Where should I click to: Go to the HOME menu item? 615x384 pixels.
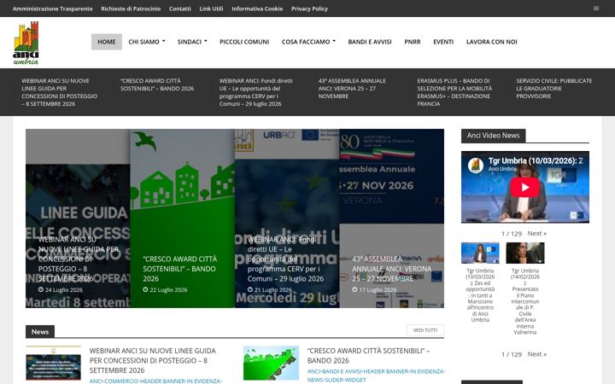click(107, 42)
